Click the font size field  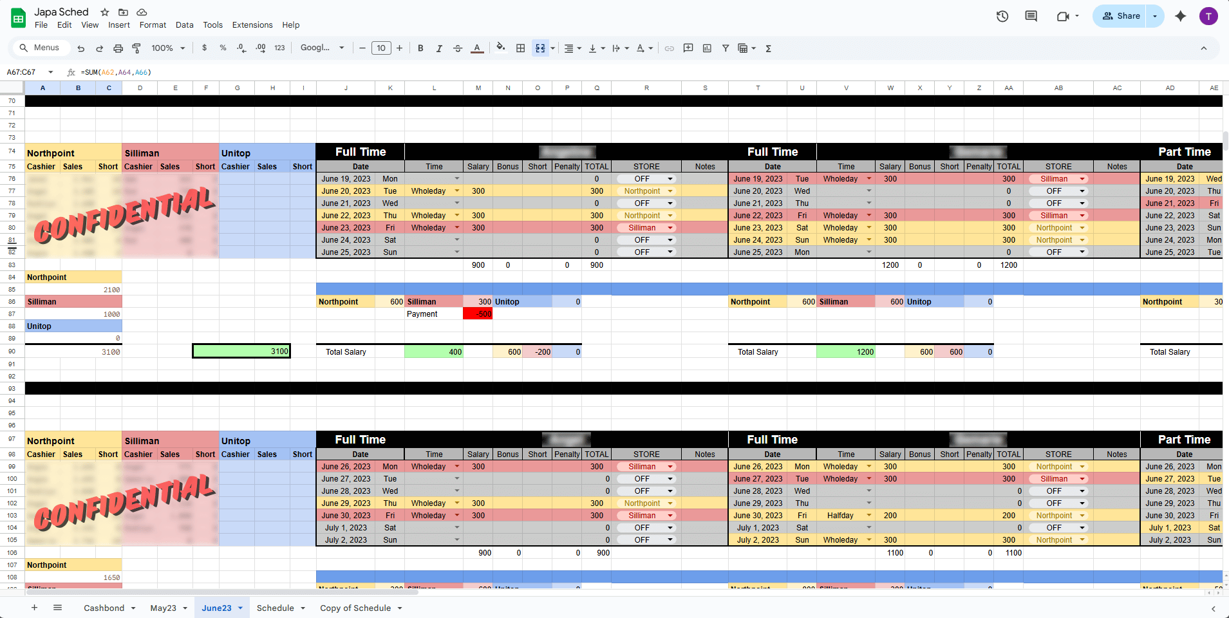click(381, 48)
